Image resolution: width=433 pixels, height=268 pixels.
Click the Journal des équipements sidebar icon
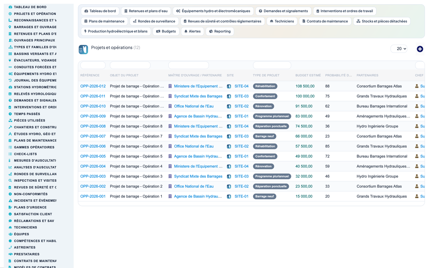pos(10,80)
